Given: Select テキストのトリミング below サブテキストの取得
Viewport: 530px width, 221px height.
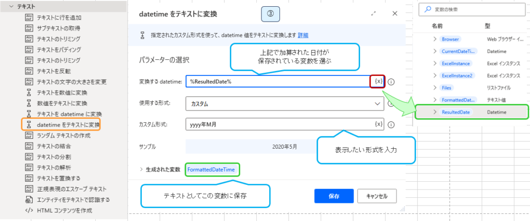Looking at the screenshot, I should [58, 39].
